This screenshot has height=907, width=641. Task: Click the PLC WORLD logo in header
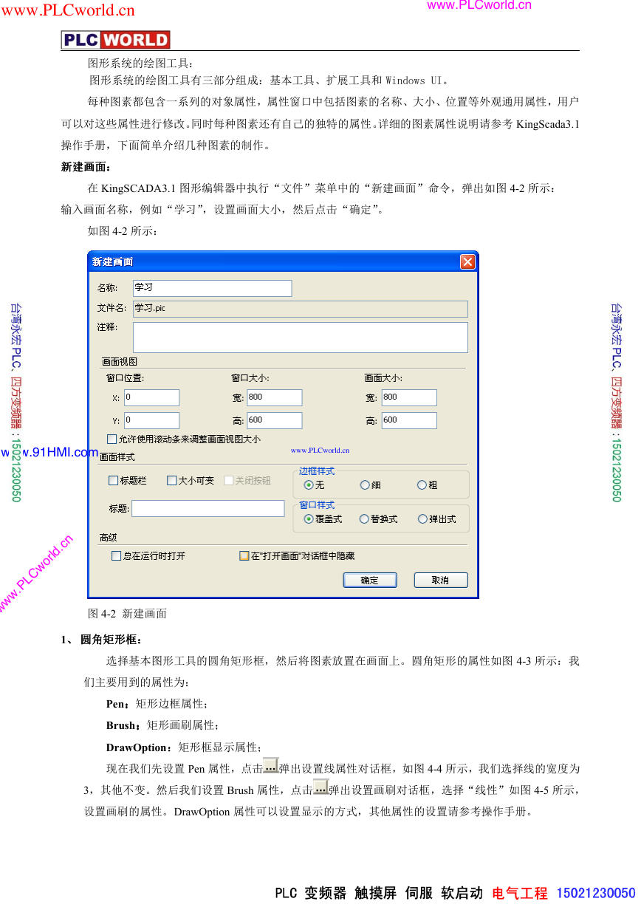[116, 40]
